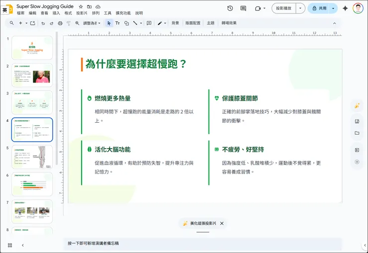Expand the 共用 share options arrow
368x253 pixels.
(x=333, y=8)
